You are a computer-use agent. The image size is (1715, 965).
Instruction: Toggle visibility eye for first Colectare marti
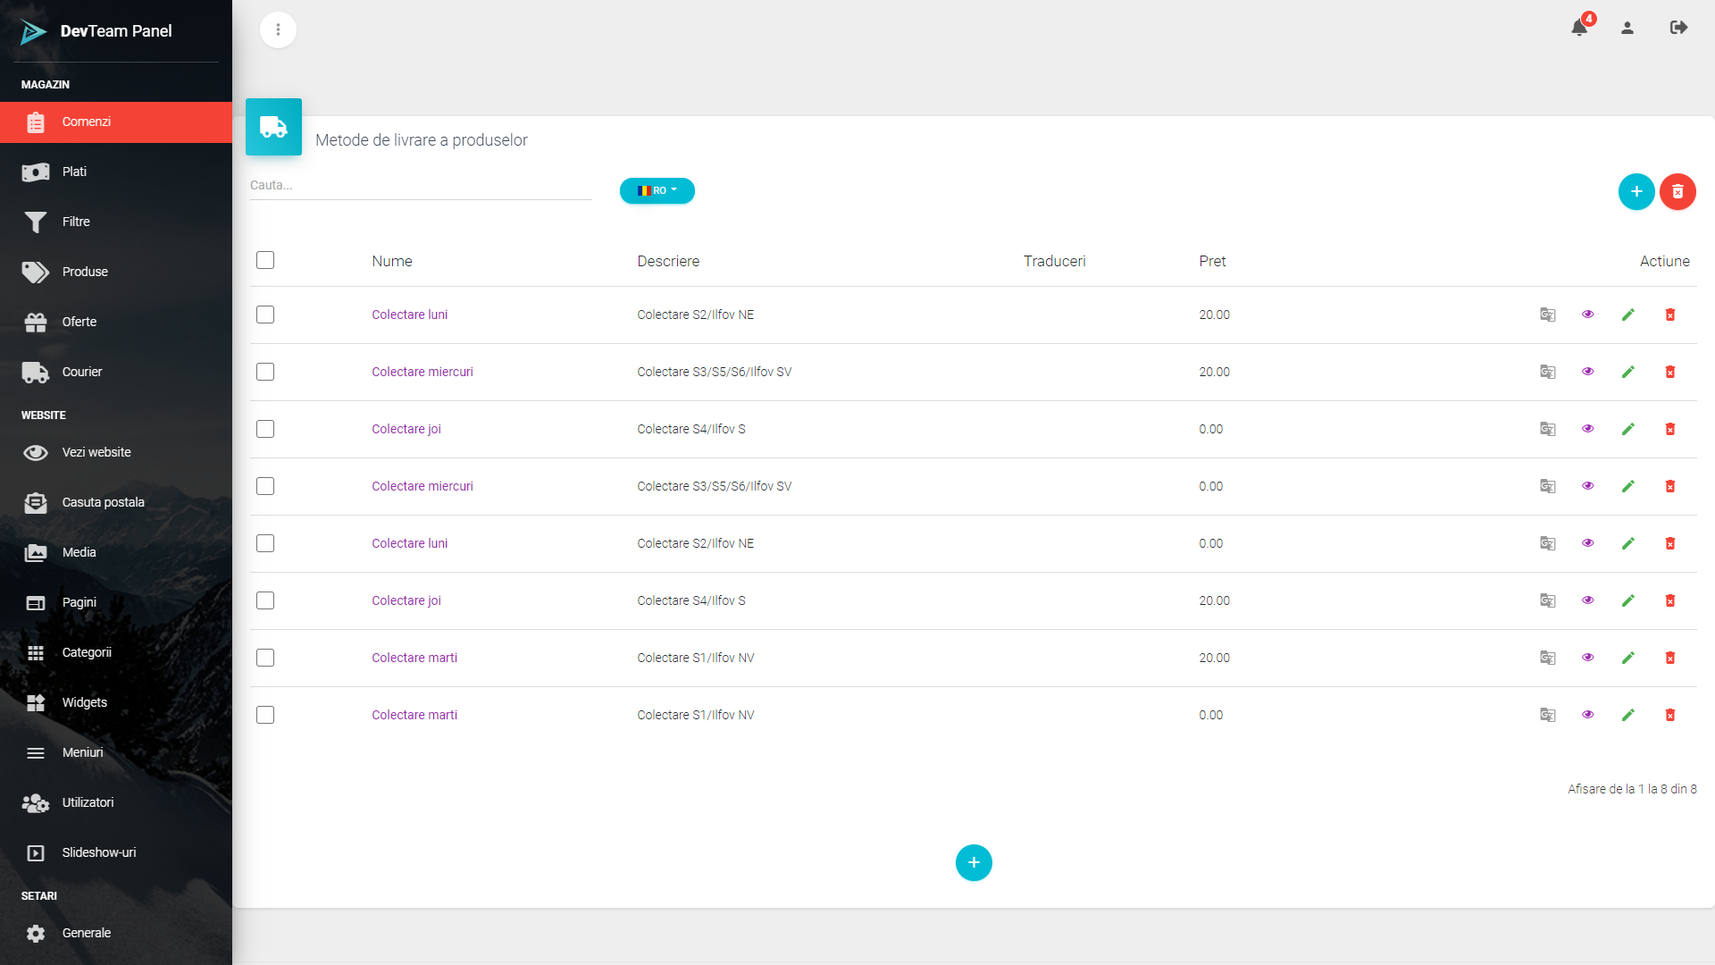pos(1588,658)
